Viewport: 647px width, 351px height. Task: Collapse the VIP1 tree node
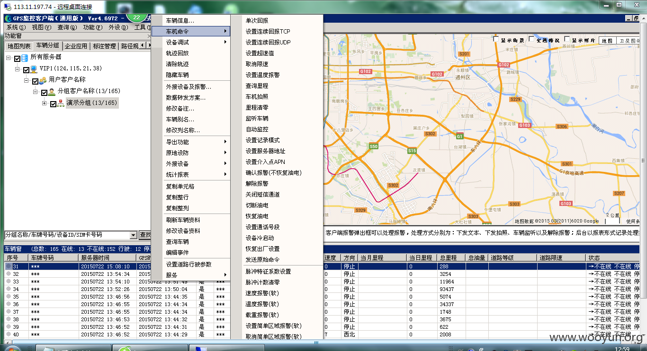pos(18,69)
